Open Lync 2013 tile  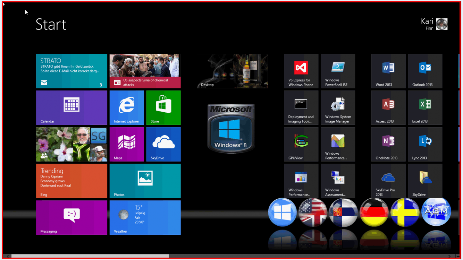[425, 144]
